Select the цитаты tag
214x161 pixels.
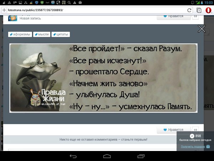click(x=61, y=34)
